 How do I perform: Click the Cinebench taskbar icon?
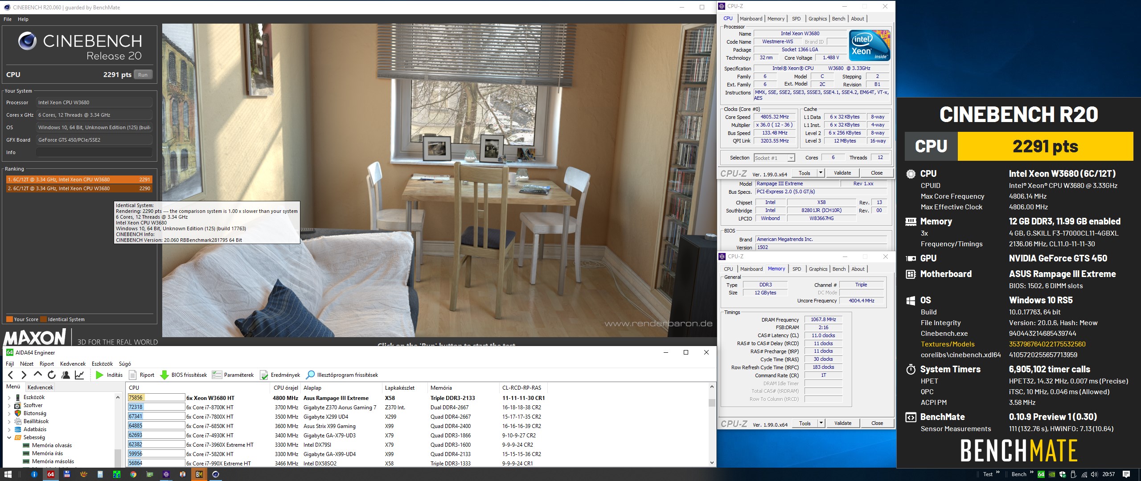[216, 474]
